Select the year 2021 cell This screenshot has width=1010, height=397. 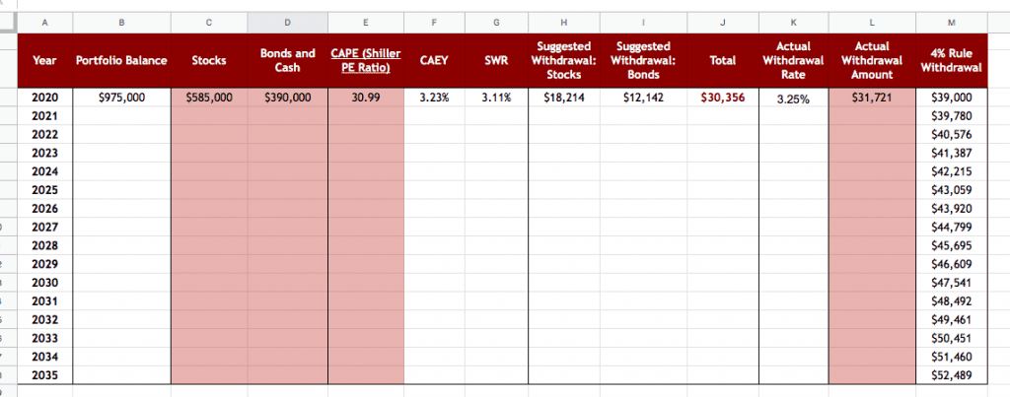click(44, 116)
